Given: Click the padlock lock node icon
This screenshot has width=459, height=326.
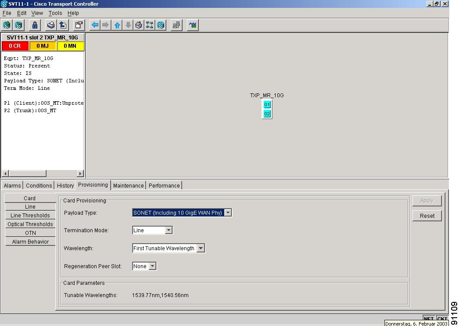Looking at the screenshot, I should [x=35, y=25].
